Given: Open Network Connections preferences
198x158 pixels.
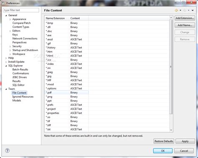Looking at the screenshot, I should [x=25, y=38].
